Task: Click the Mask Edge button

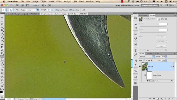Action: [161, 37]
